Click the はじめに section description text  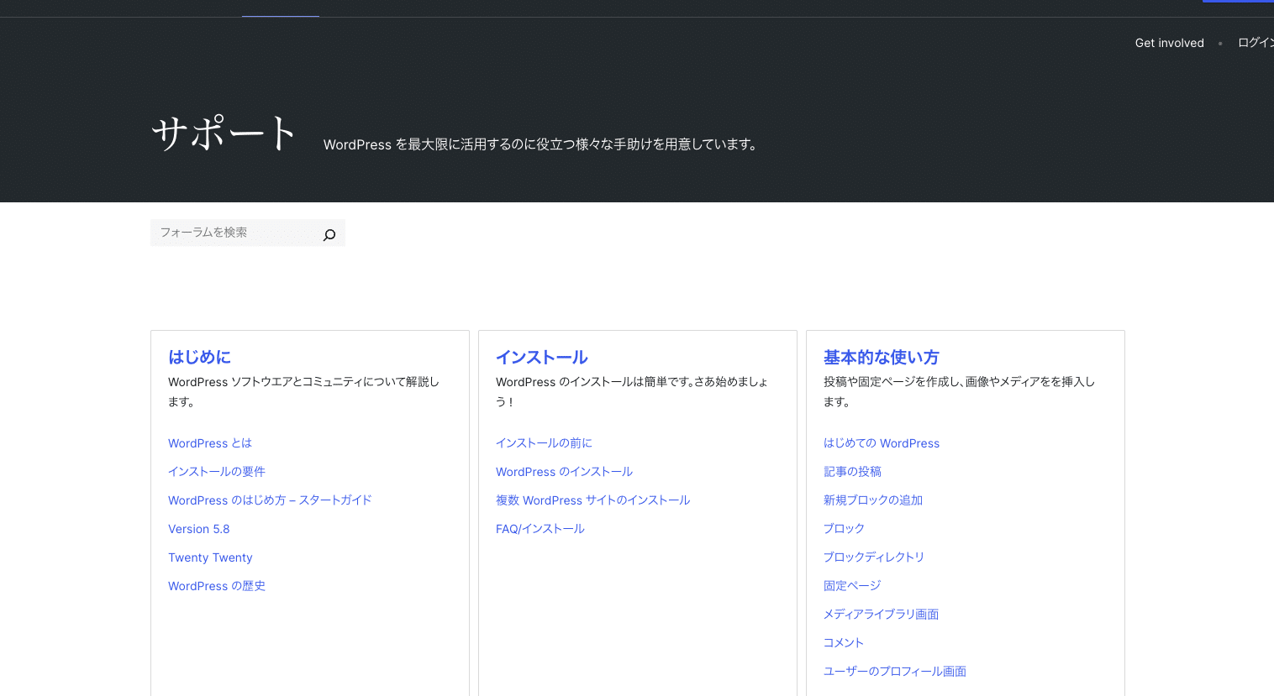pyautogui.click(x=303, y=392)
